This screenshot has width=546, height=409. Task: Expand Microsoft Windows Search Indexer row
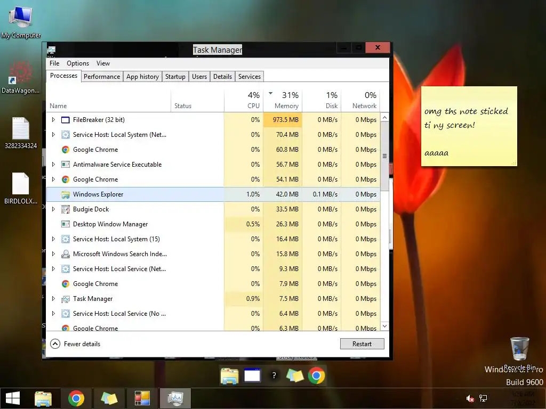pos(53,254)
